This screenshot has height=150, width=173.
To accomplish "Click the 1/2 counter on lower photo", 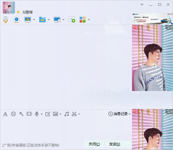I will click(x=169, y=112).
